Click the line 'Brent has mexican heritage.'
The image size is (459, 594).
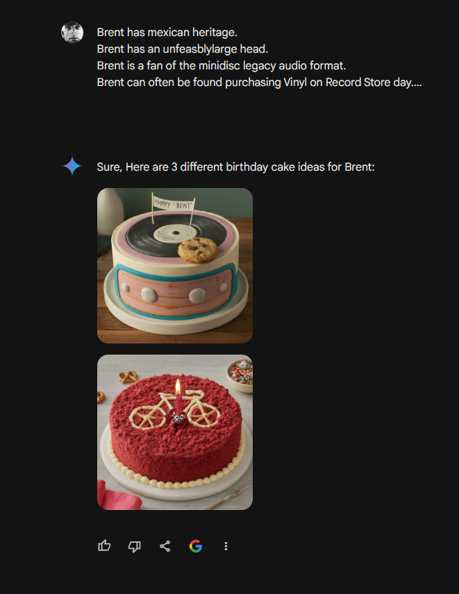tap(167, 32)
